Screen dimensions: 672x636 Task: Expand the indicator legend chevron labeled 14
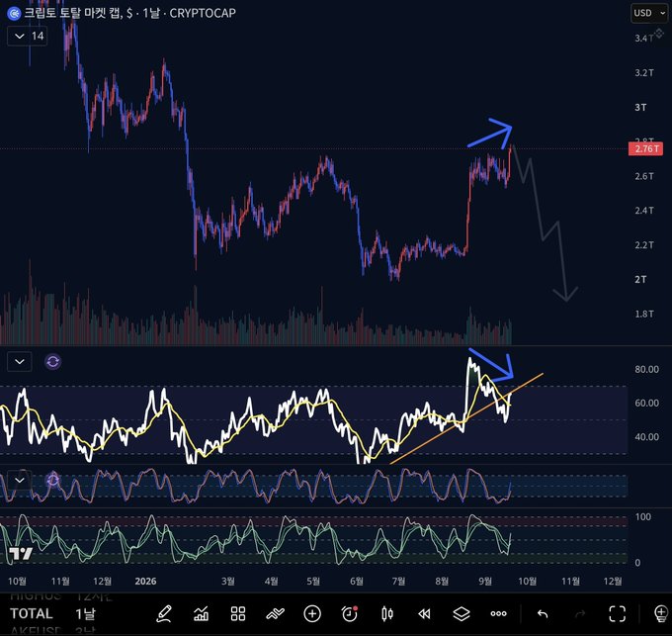pyautogui.click(x=27, y=36)
